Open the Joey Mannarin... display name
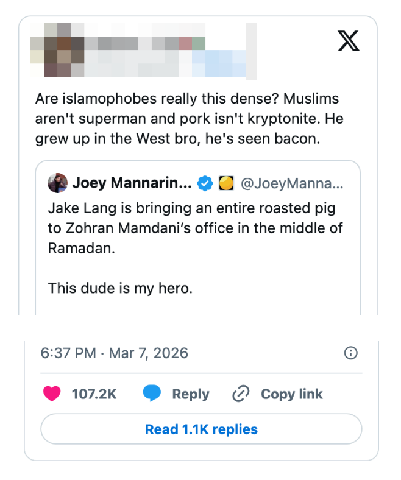The image size is (401, 480). [132, 183]
